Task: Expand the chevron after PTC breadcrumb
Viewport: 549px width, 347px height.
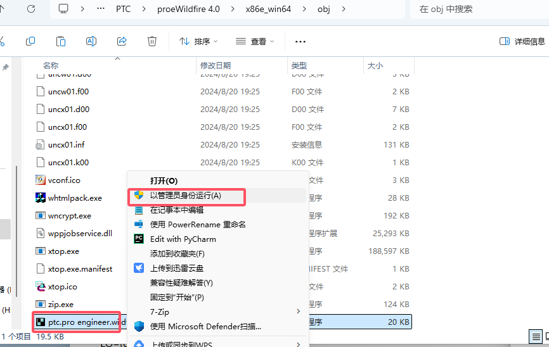Action: pos(144,9)
